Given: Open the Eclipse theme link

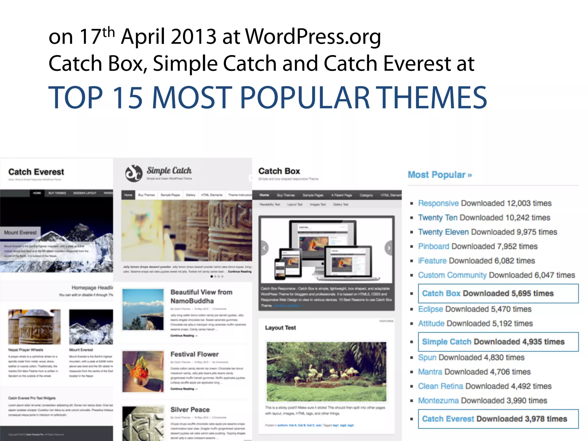Looking at the screenshot, I should coord(431,309).
